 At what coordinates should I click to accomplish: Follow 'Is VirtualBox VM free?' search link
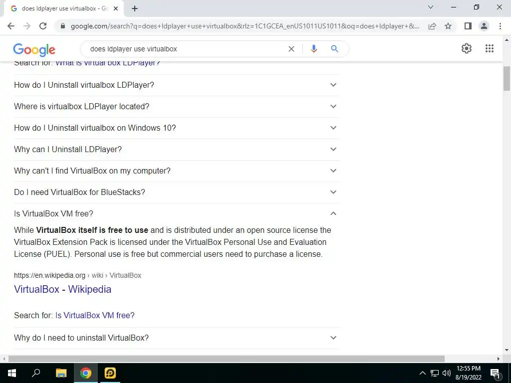click(95, 315)
